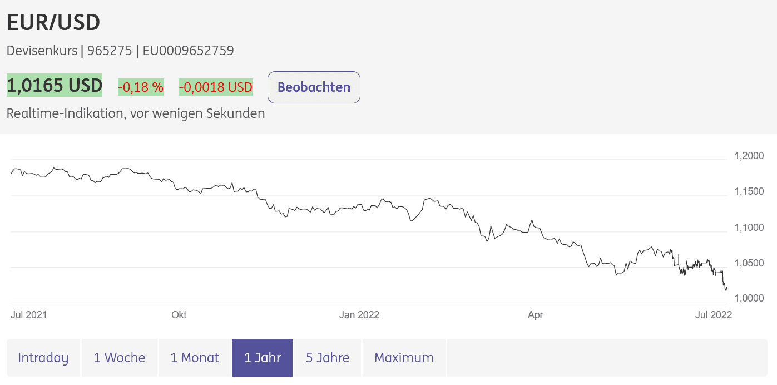Click the Jul 2021 x-axis label
The height and width of the screenshot is (385, 777).
(x=29, y=315)
